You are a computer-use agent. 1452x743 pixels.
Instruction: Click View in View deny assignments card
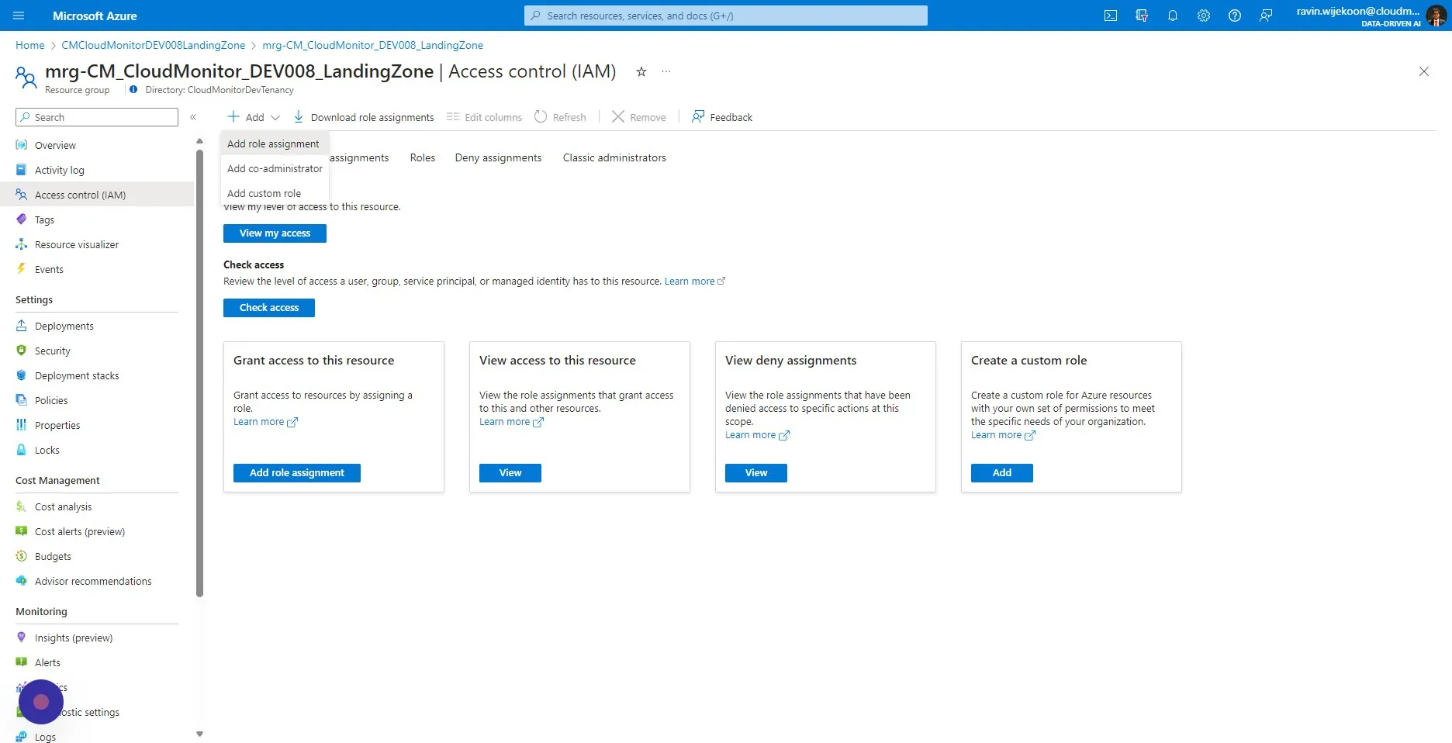click(x=756, y=473)
